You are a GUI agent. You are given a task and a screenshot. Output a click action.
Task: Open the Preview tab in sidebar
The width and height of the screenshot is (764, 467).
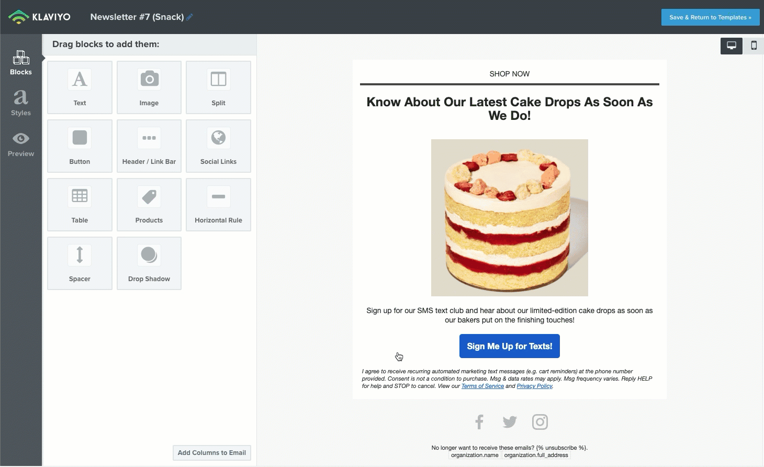(21, 144)
